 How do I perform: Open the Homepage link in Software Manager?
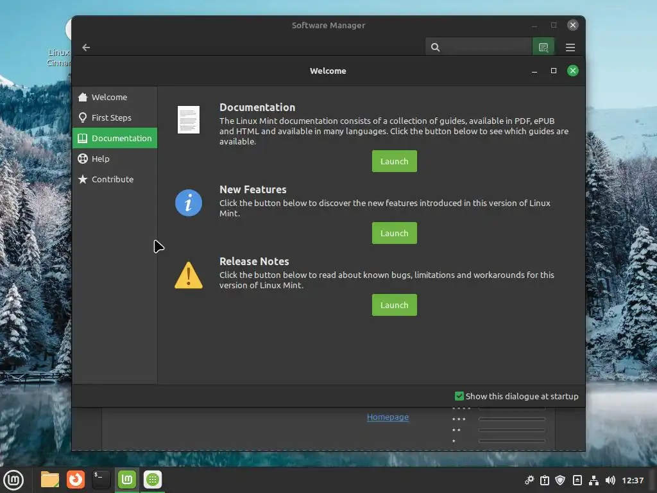(x=388, y=417)
